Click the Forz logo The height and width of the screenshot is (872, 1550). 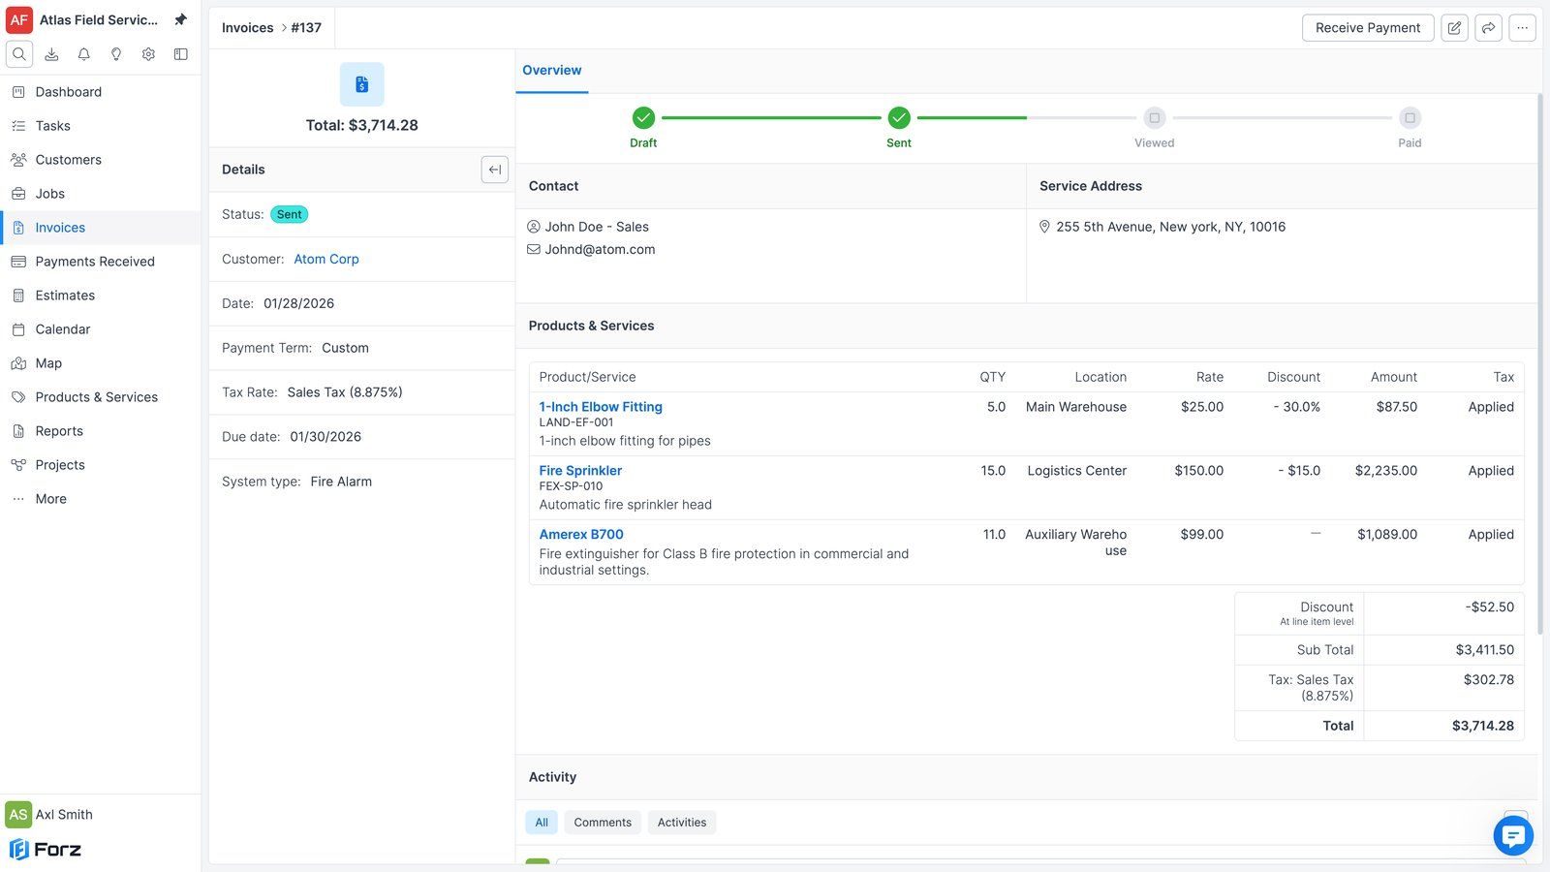[46, 850]
